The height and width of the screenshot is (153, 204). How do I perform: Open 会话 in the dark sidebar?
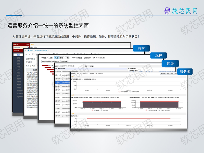tap(18, 73)
